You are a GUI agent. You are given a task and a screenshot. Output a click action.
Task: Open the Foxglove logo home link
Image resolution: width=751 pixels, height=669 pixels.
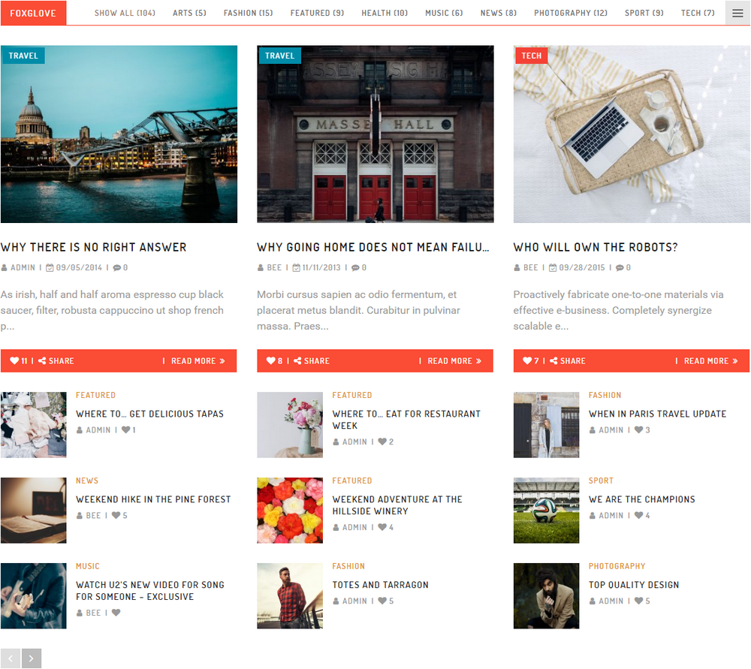click(x=33, y=13)
